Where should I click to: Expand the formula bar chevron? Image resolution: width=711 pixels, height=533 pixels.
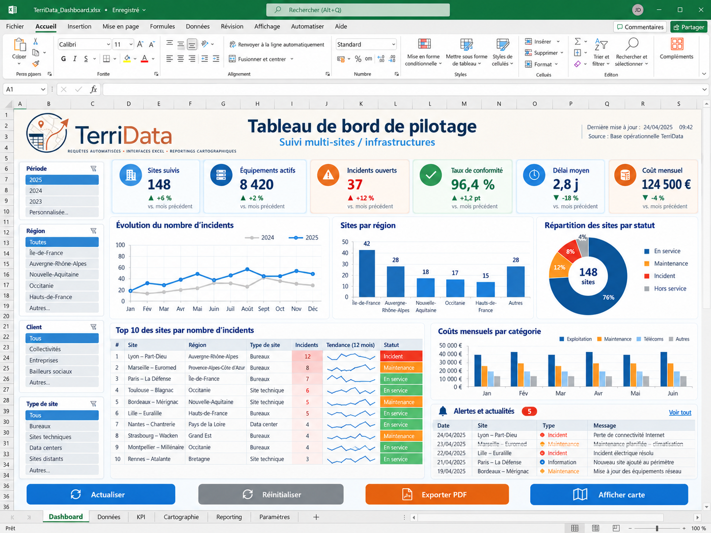(x=705, y=89)
